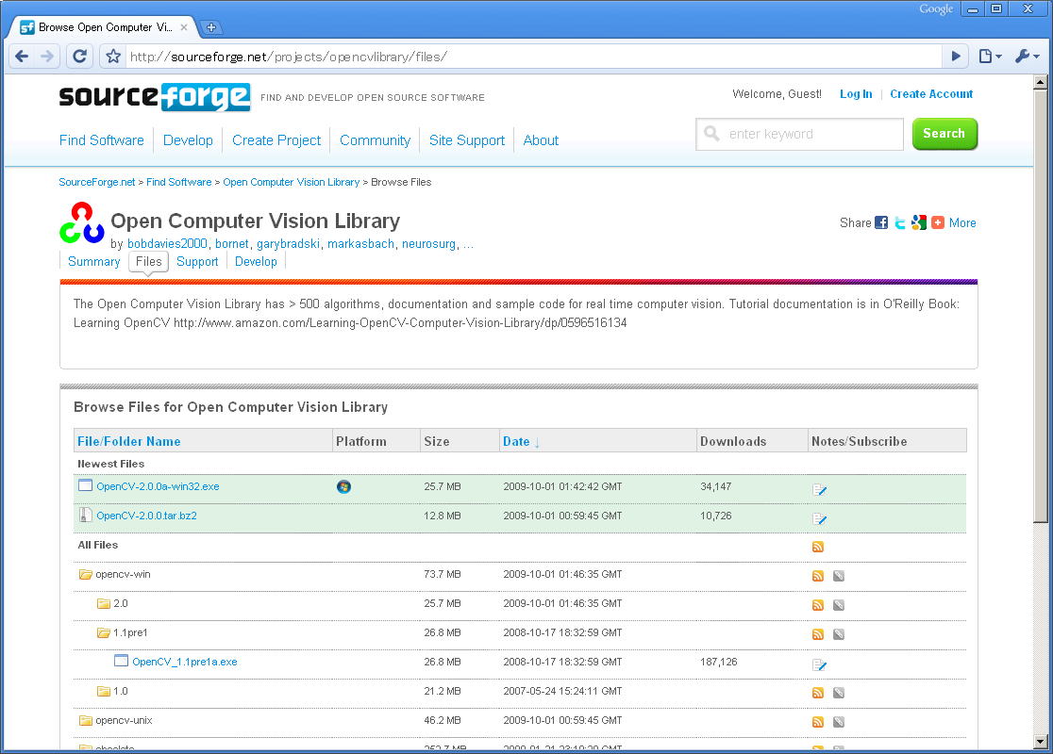Open the More share options link

[x=962, y=222]
